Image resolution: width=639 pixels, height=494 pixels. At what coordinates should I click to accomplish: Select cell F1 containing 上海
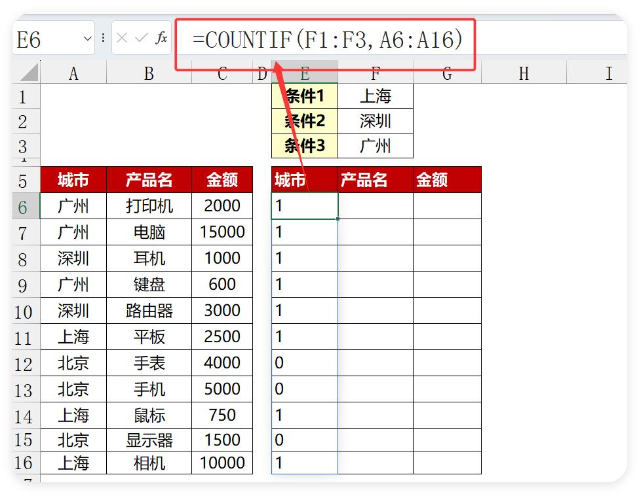pyautogui.click(x=376, y=96)
